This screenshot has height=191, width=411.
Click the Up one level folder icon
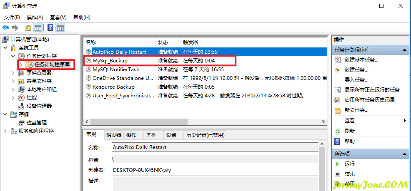28,27
